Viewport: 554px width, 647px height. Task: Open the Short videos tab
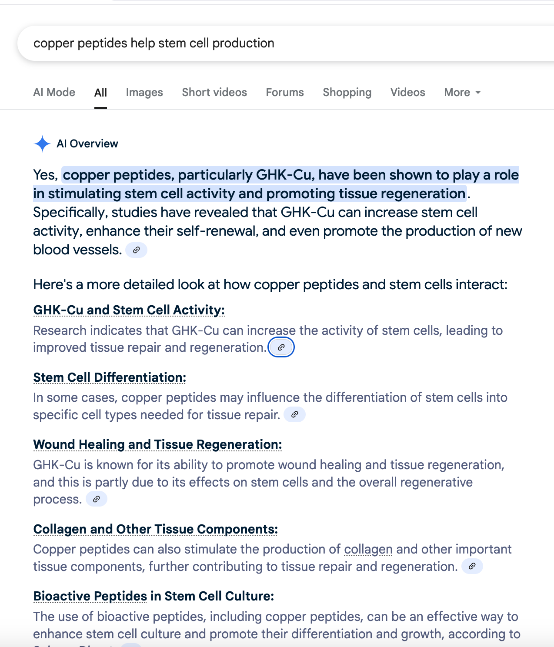[x=214, y=93]
